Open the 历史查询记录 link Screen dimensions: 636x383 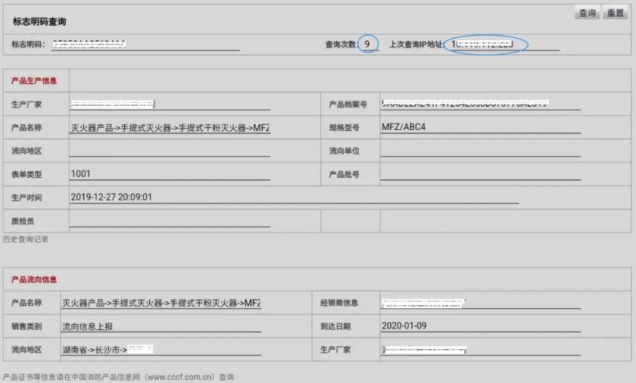click(x=25, y=239)
